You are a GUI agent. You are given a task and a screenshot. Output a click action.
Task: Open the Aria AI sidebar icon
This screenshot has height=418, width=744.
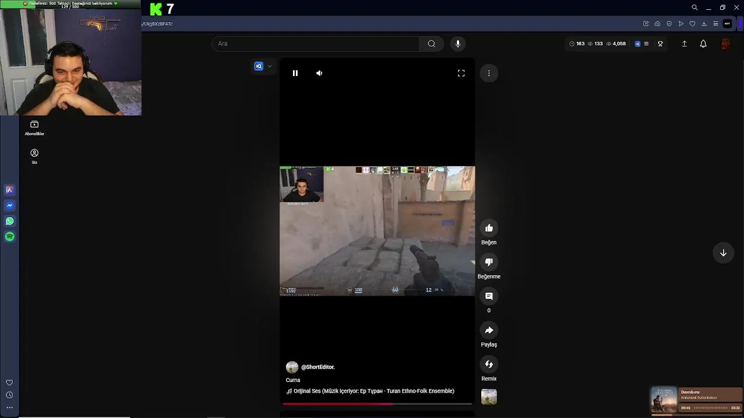click(9, 190)
